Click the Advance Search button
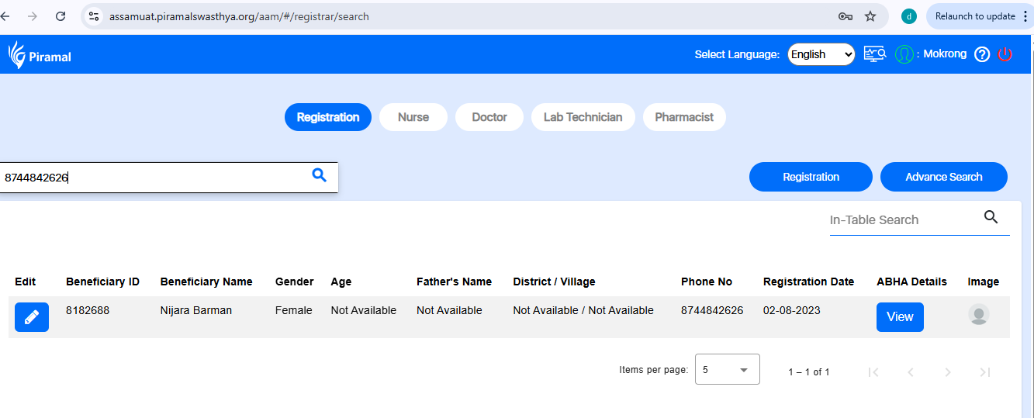 pos(943,177)
